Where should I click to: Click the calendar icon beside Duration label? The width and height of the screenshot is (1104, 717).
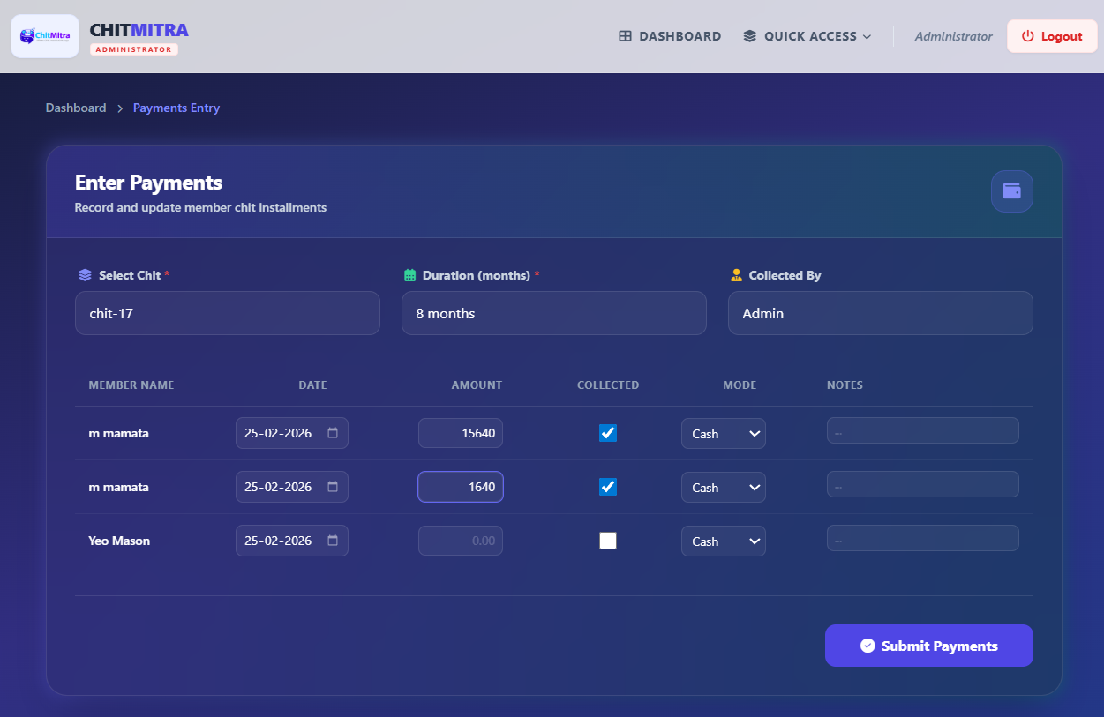click(x=409, y=275)
